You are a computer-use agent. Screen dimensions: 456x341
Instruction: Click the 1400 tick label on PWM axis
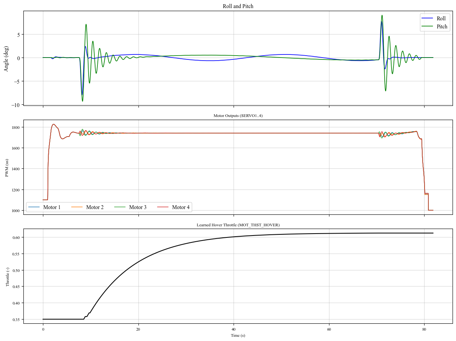(x=16, y=169)
